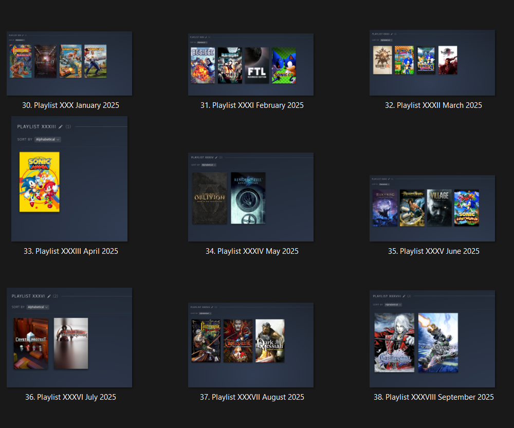Select the Dead Rising game cover
This screenshot has height=428, width=514.
(230, 66)
